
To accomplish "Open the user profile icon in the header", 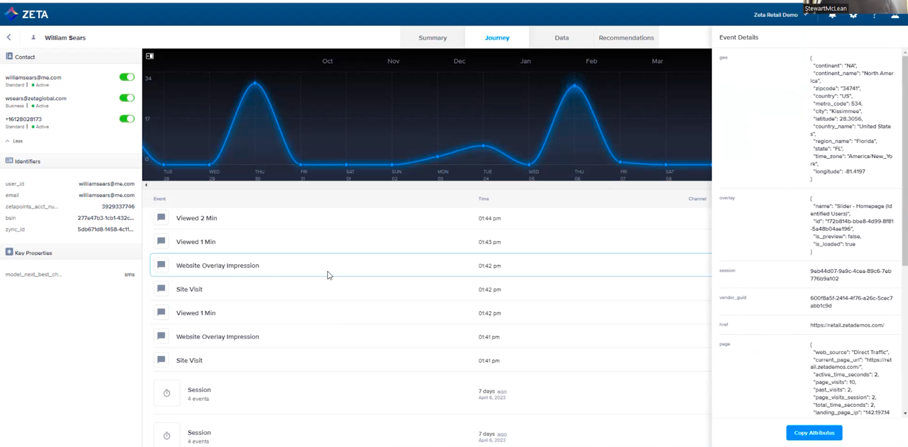I will 895,15.
